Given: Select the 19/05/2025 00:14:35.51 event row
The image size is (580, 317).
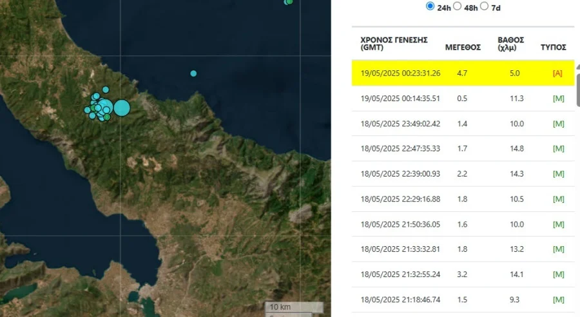Looking at the screenshot, I should tap(463, 99).
